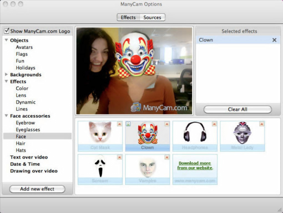Image resolution: width=283 pixels, height=213 pixels.
Task: Select the Face accessories item
Action: pyautogui.click(x=37, y=136)
